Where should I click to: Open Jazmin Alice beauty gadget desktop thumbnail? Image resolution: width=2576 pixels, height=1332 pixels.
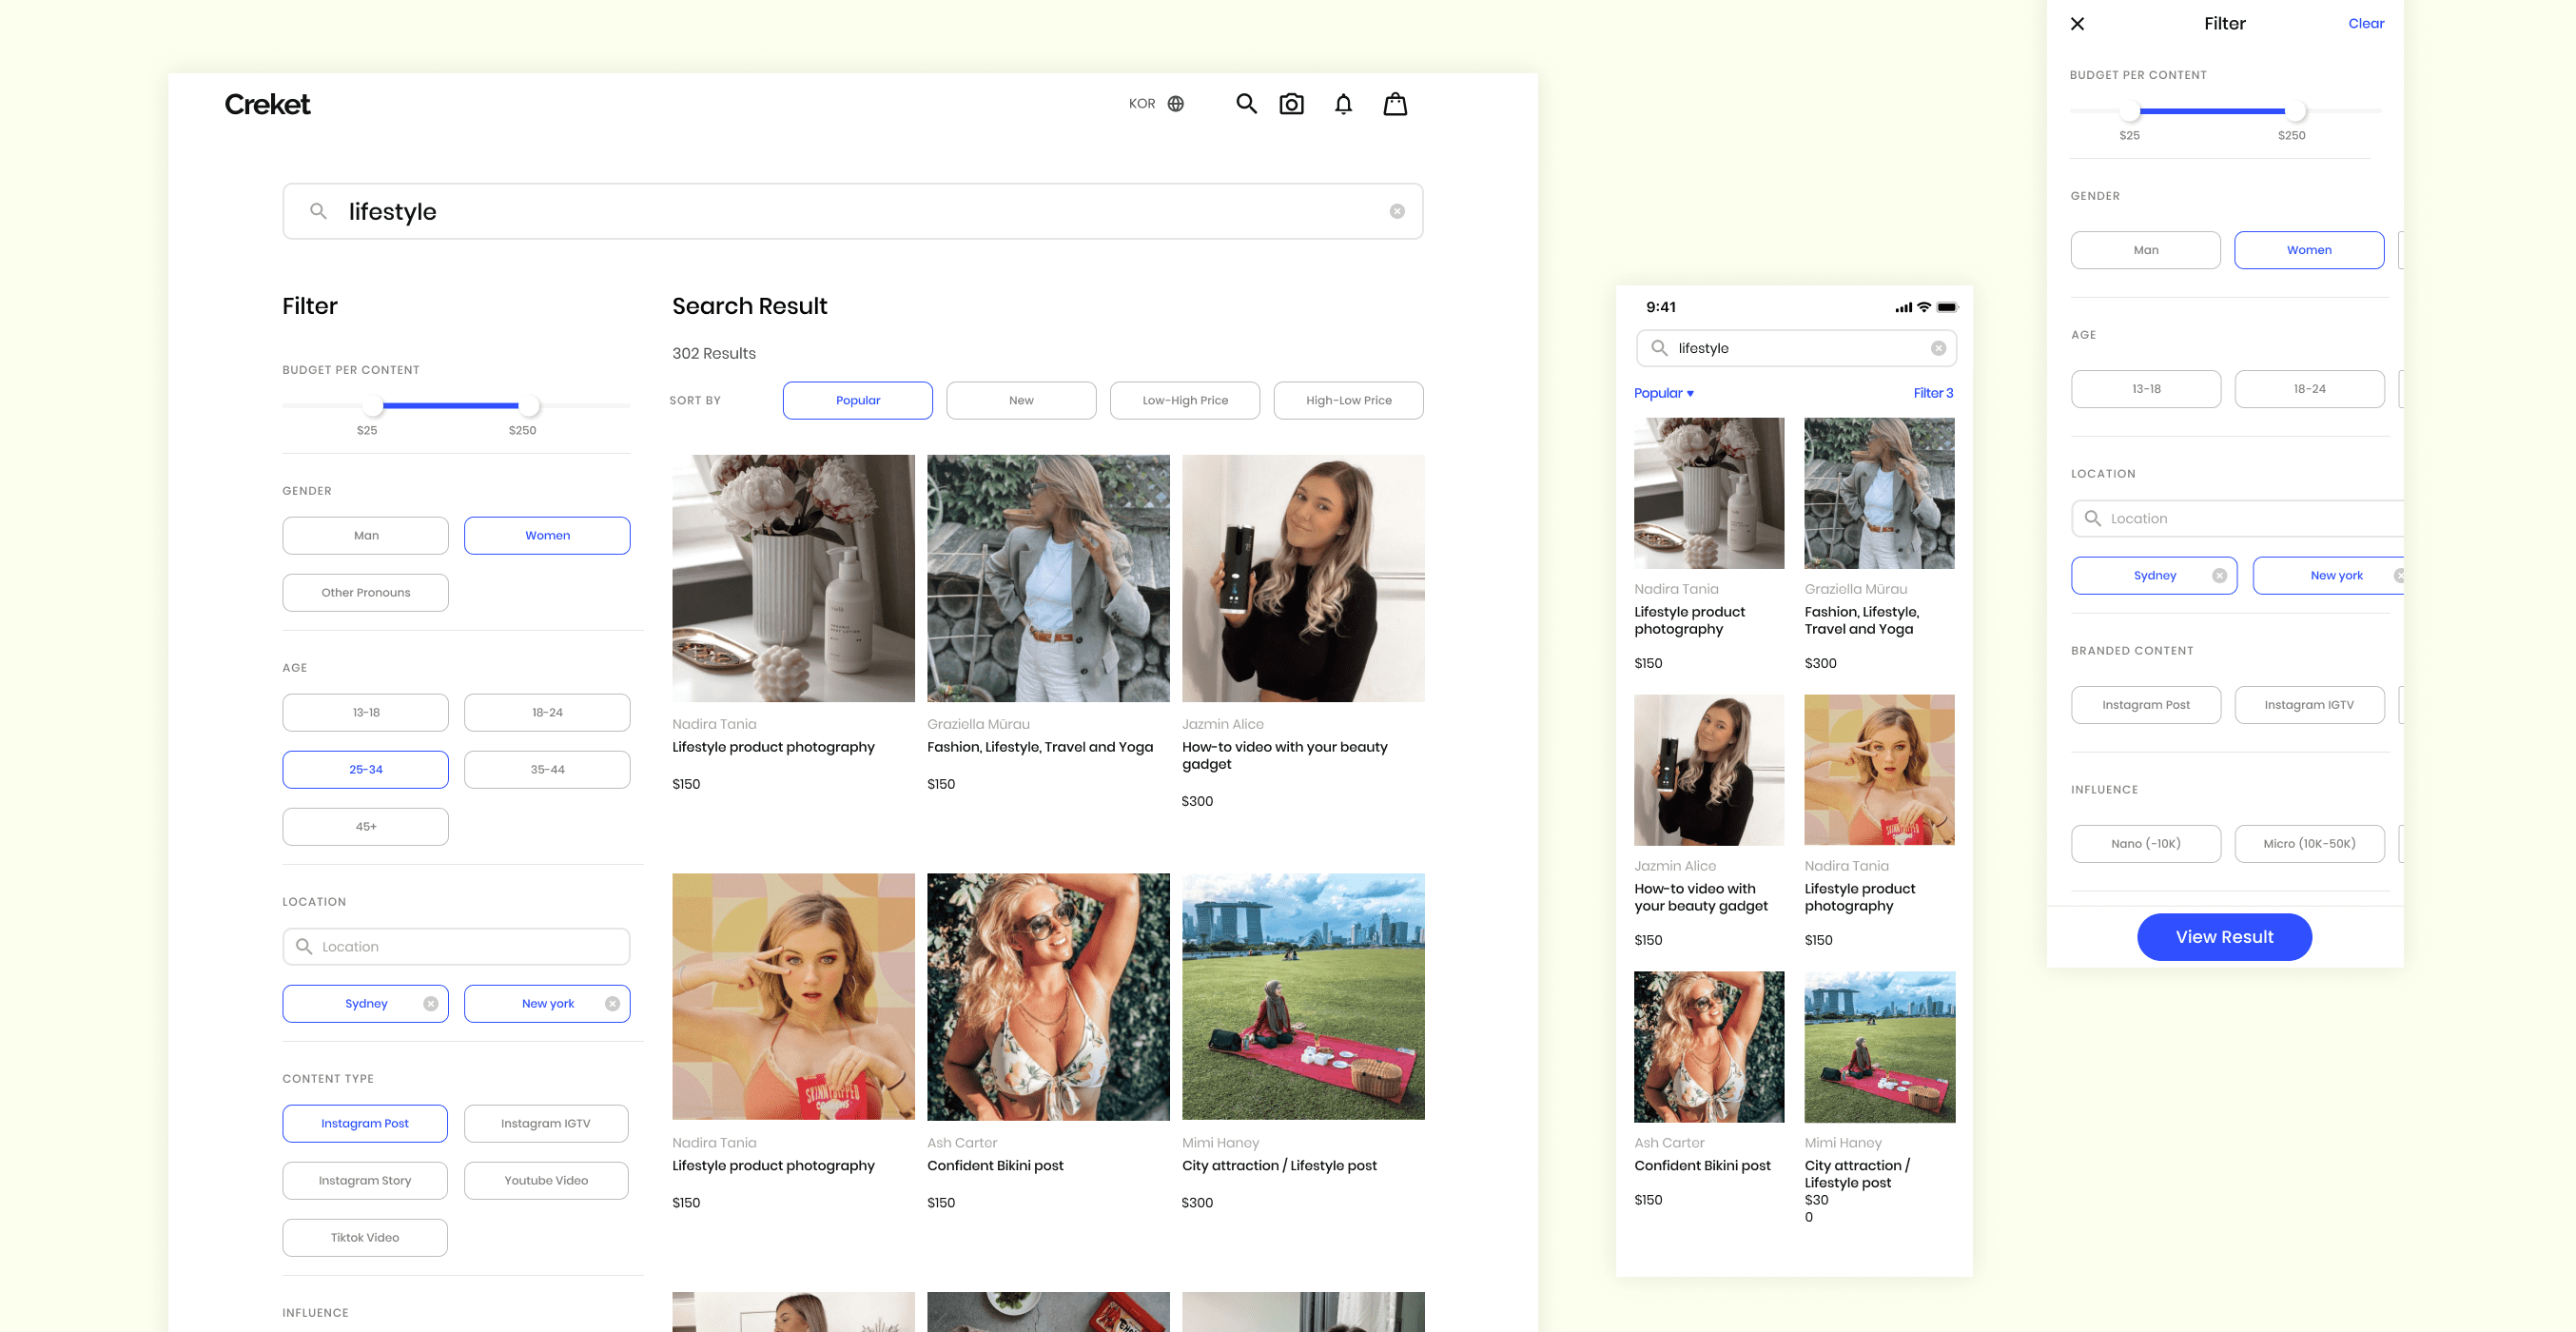pos(1303,578)
